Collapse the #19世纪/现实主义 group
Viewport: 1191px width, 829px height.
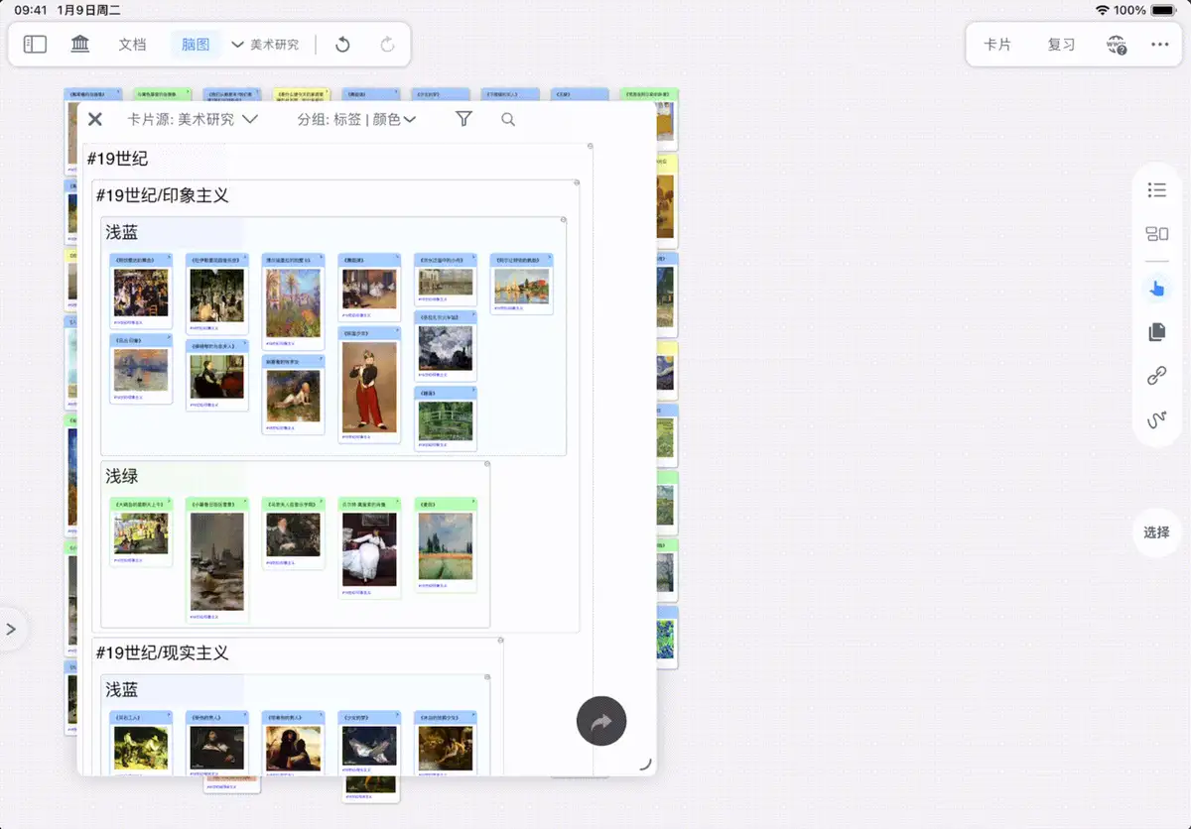click(500, 642)
